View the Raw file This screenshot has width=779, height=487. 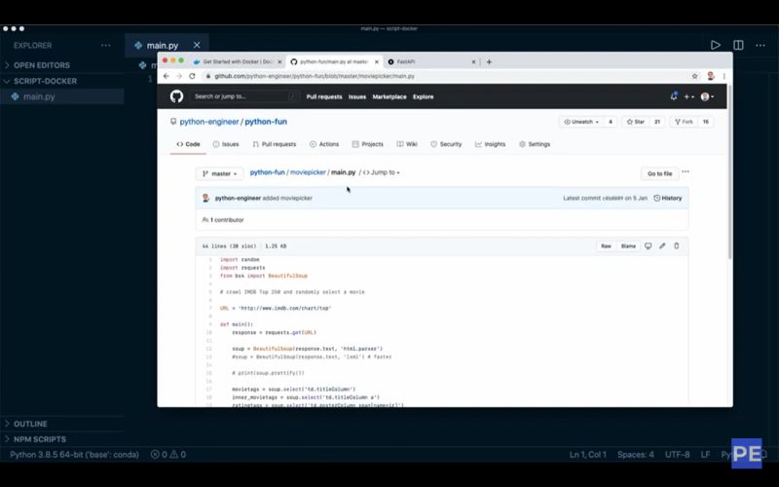606,246
